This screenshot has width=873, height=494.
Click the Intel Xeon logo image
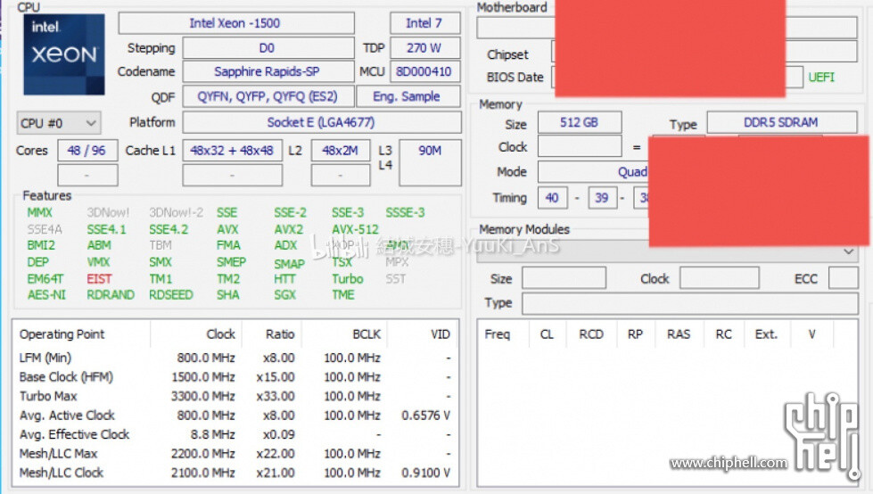click(x=63, y=54)
